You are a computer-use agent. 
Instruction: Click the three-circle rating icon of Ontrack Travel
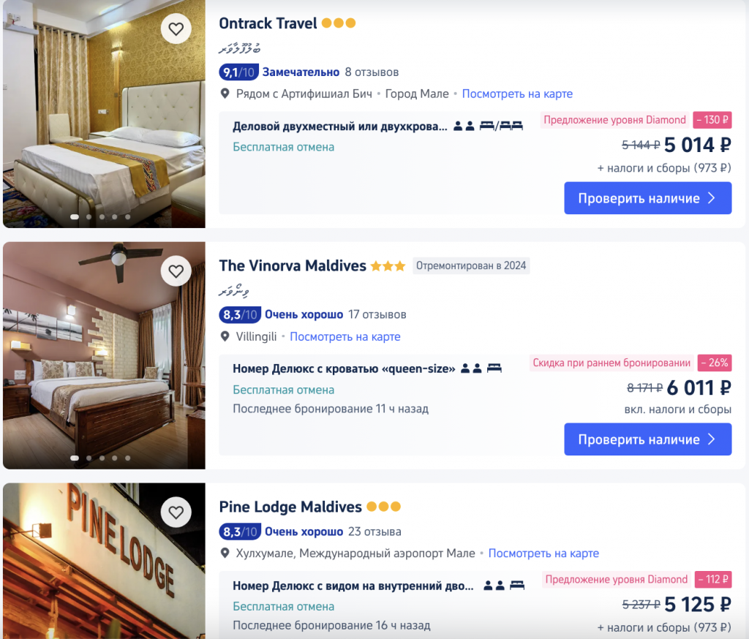point(339,23)
